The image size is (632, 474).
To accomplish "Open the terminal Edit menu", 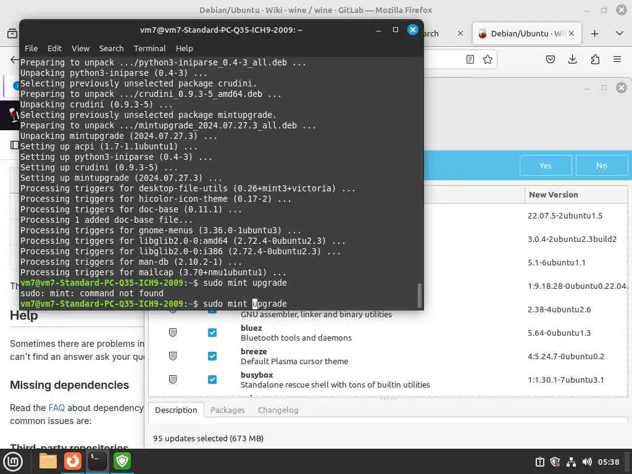I will 54,48.
